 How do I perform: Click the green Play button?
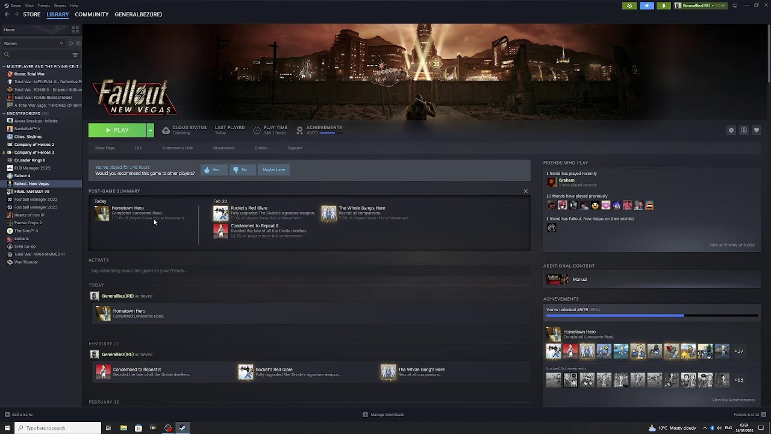point(117,130)
